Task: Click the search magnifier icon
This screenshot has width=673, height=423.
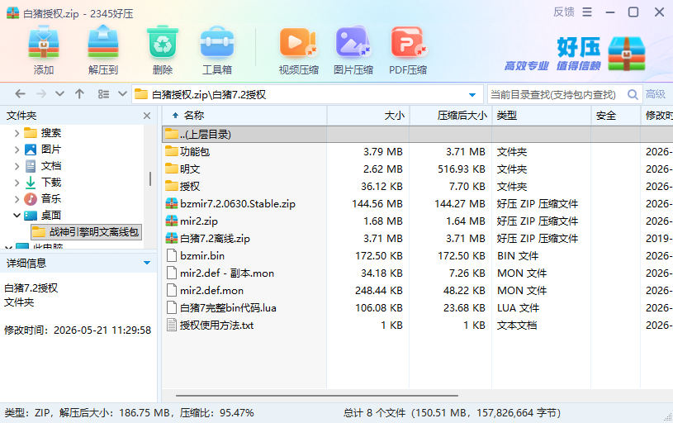Action: (633, 94)
